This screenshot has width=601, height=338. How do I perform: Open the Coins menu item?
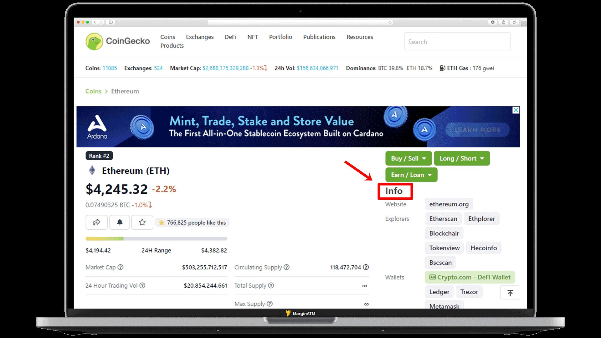click(167, 37)
